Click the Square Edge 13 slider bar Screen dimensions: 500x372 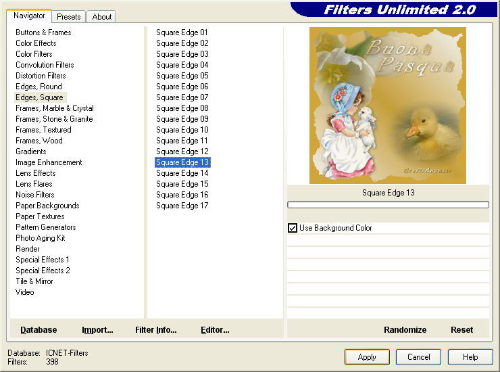click(388, 204)
